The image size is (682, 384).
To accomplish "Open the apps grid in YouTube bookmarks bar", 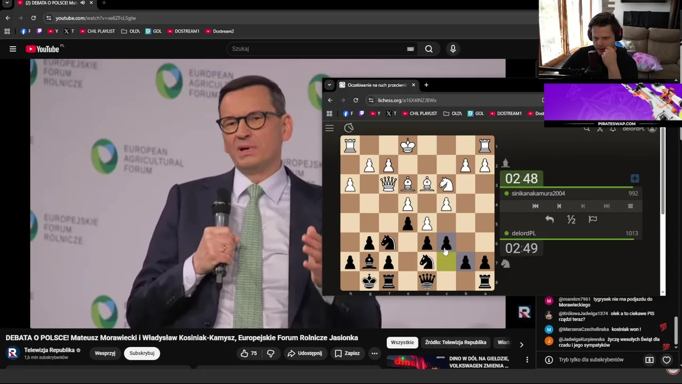I will 7,31.
